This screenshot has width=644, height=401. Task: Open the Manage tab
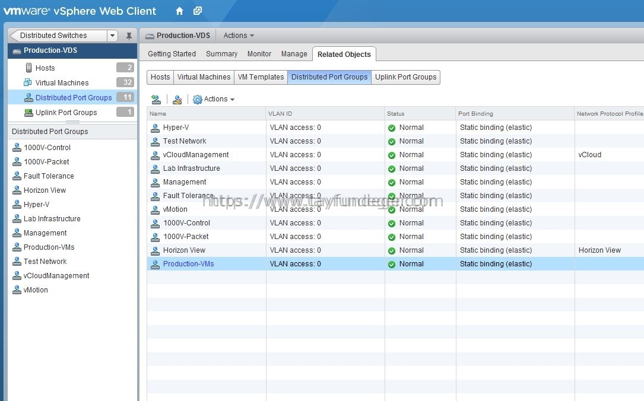point(294,54)
